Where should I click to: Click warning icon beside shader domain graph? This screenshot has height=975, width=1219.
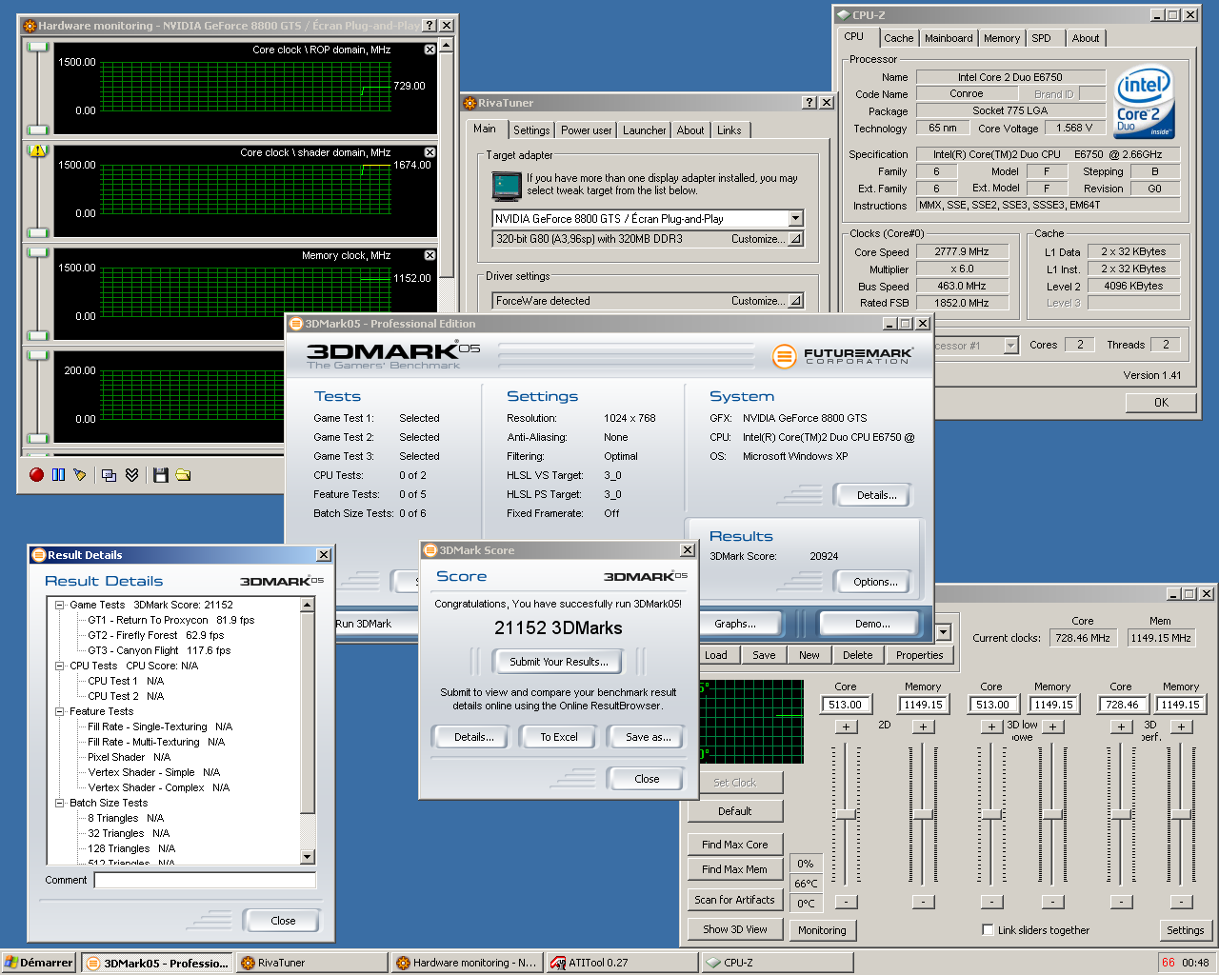[x=38, y=150]
